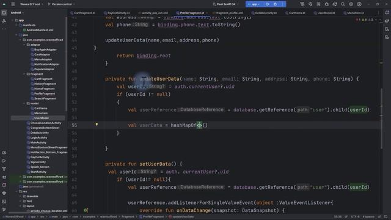This screenshot has width=391, height=220.
Task: Open the Android project view dropdown
Action: (x=17, y=13)
